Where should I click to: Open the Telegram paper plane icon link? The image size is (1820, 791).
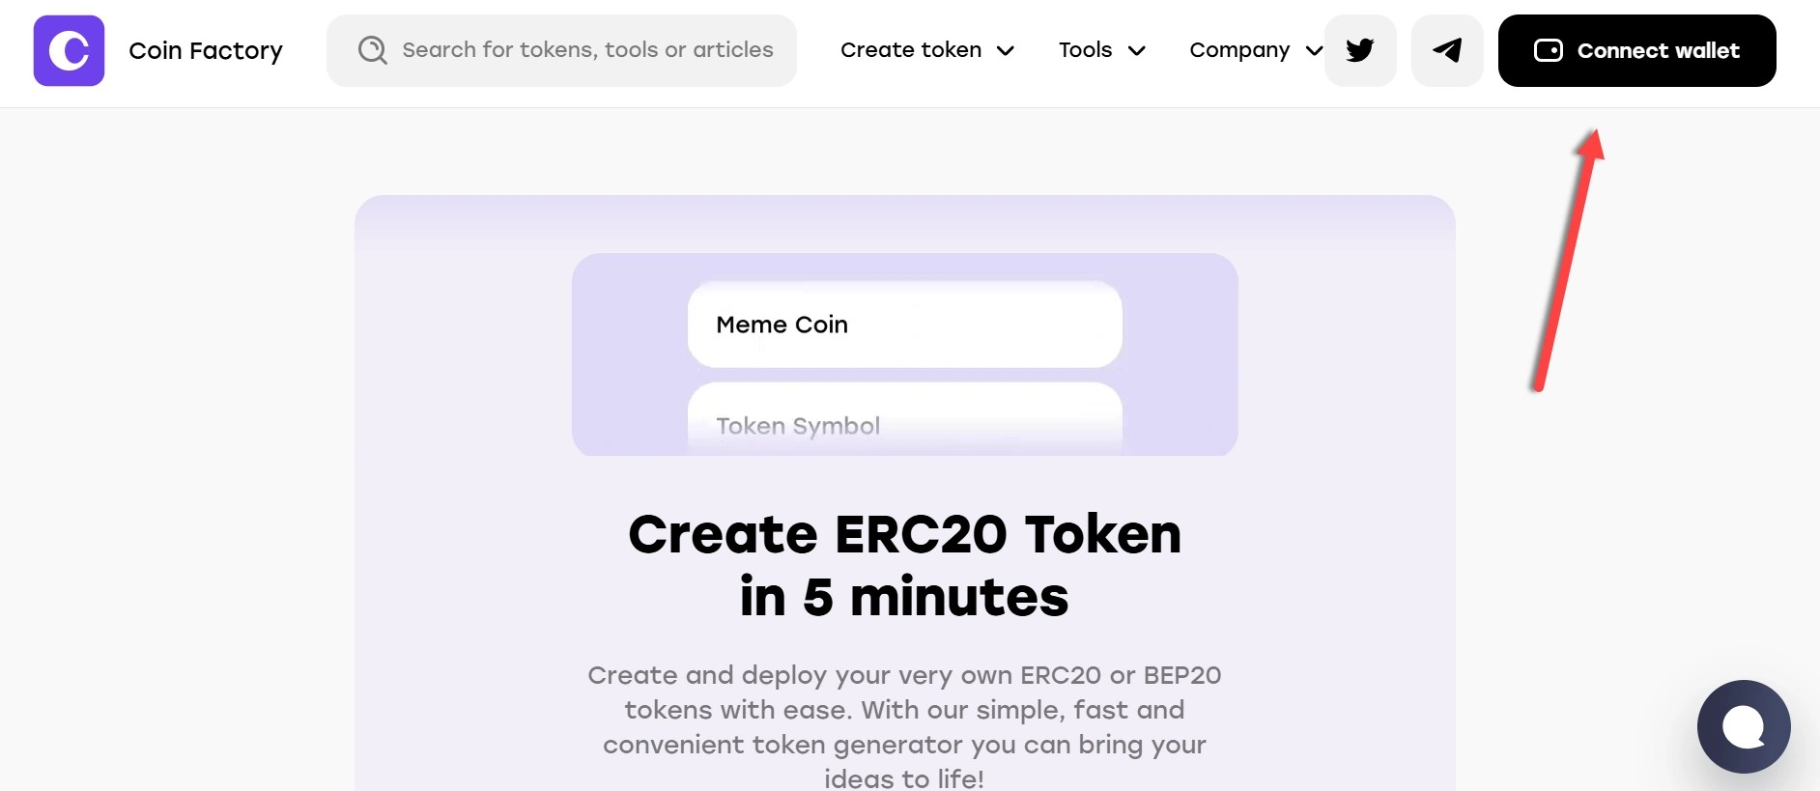(x=1447, y=50)
